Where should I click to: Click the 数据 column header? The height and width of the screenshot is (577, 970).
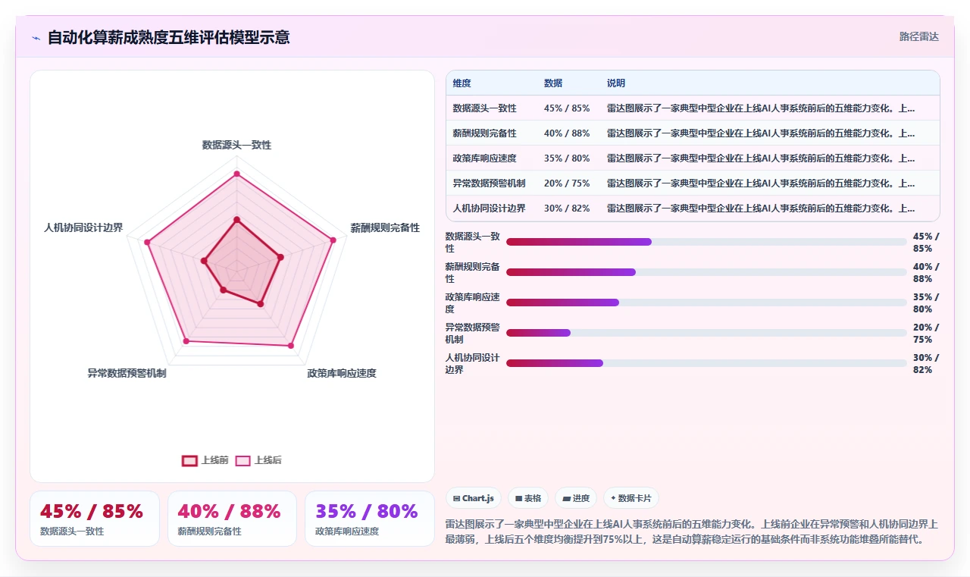553,83
